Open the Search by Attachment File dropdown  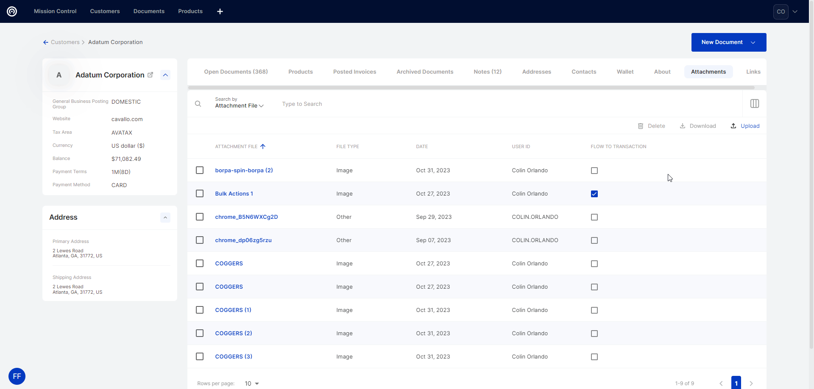pyautogui.click(x=239, y=105)
